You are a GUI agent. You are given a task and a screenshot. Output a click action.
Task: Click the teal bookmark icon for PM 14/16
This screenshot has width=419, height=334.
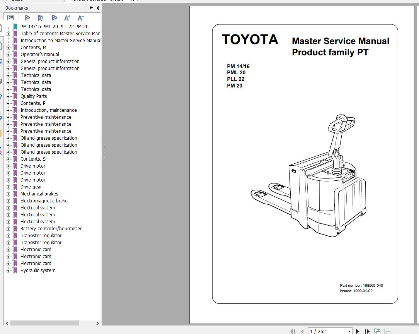coord(15,26)
